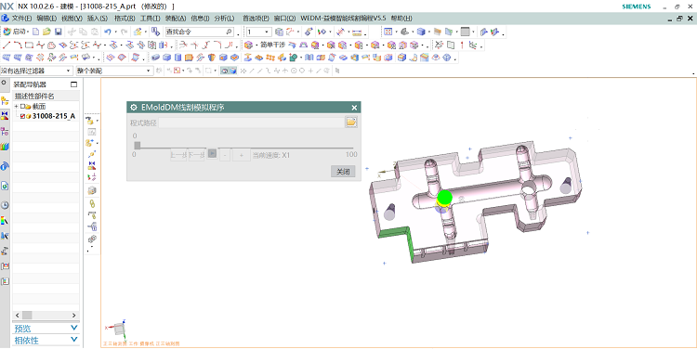Viewport: 697px width, 349px height.
Task: Open the History clock icon in left sidebar
Action: tap(5, 205)
